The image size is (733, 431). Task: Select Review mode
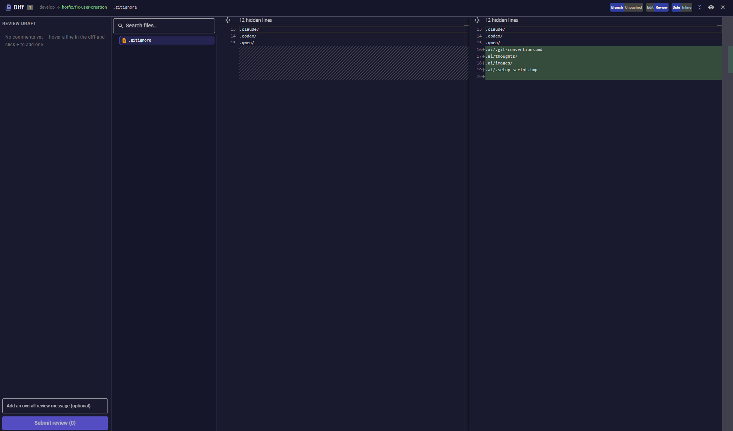(x=661, y=7)
